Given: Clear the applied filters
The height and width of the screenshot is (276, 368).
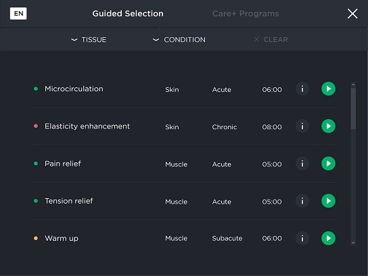Looking at the screenshot, I should [x=271, y=40].
